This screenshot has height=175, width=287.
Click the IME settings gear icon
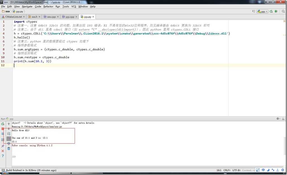click(283, 170)
